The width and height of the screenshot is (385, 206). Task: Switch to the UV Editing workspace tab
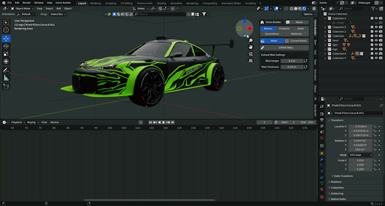[126, 3]
